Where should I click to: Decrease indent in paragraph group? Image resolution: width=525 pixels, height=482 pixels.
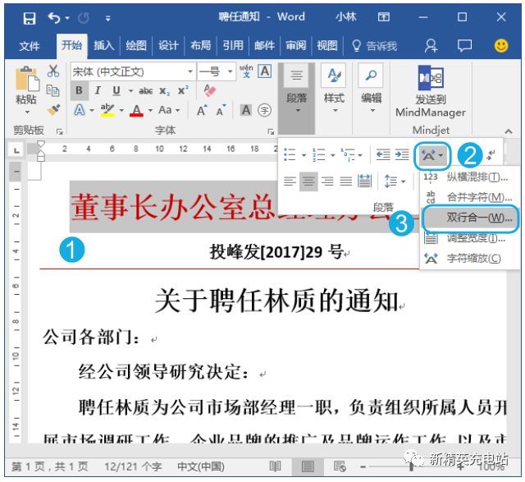click(x=383, y=154)
